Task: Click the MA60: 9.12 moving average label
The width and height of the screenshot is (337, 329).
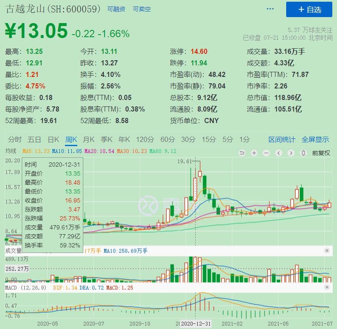Action: [163, 151]
